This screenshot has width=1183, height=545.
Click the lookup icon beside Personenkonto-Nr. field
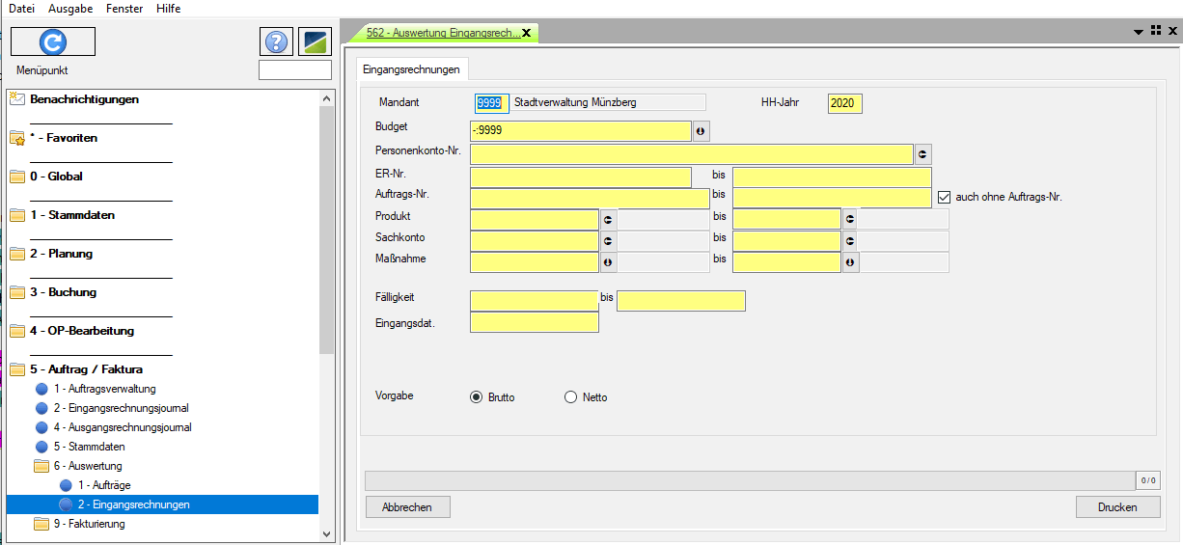point(922,154)
